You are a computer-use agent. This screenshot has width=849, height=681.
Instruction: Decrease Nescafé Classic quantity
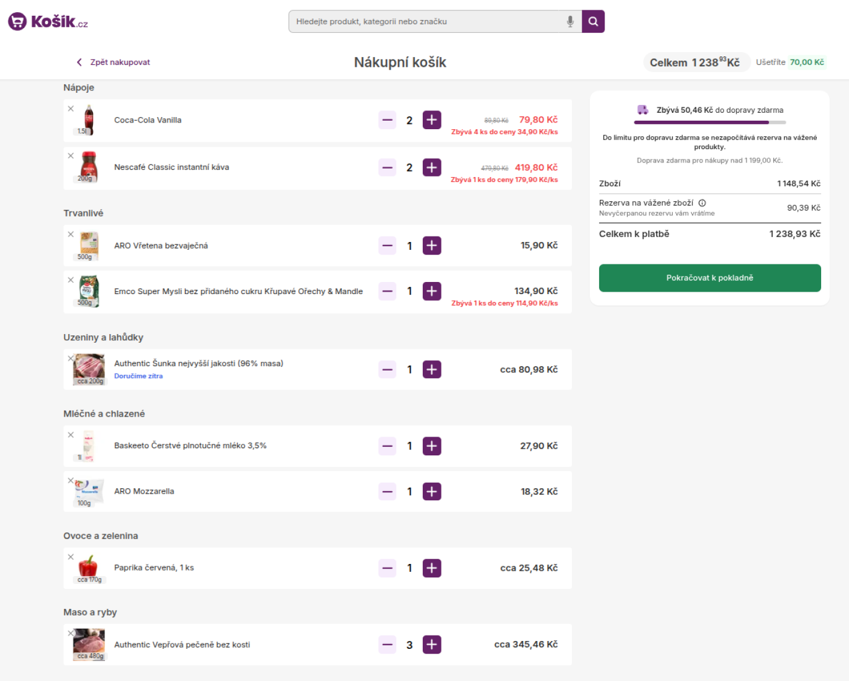click(387, 167)
